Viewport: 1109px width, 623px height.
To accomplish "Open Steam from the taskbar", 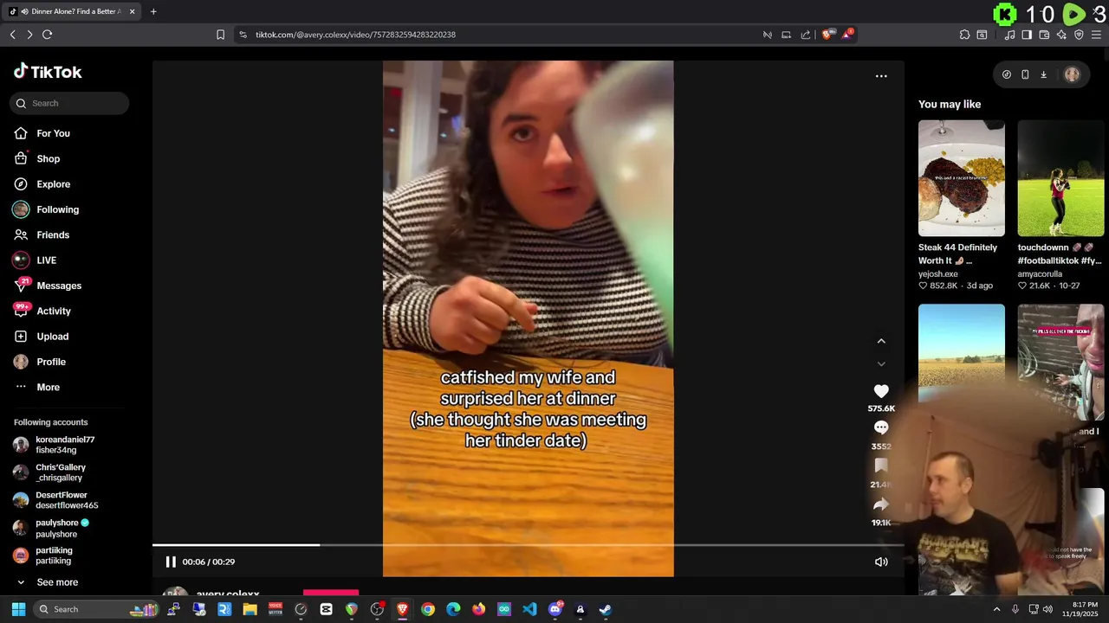I will [606, 609].
